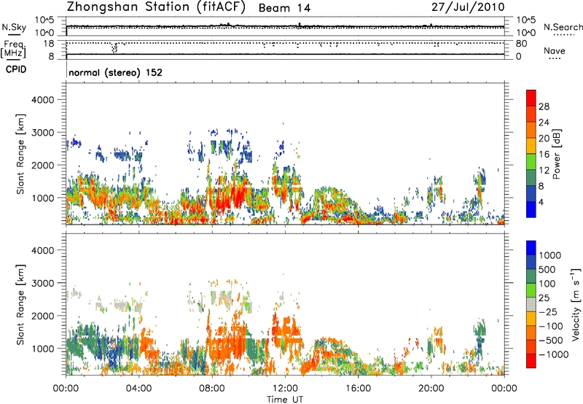The image size is (583, 404).
Task: Select Velocity colorbar segment between 500 and 1000
Action: pyautogui.click(x=531, y=262)
